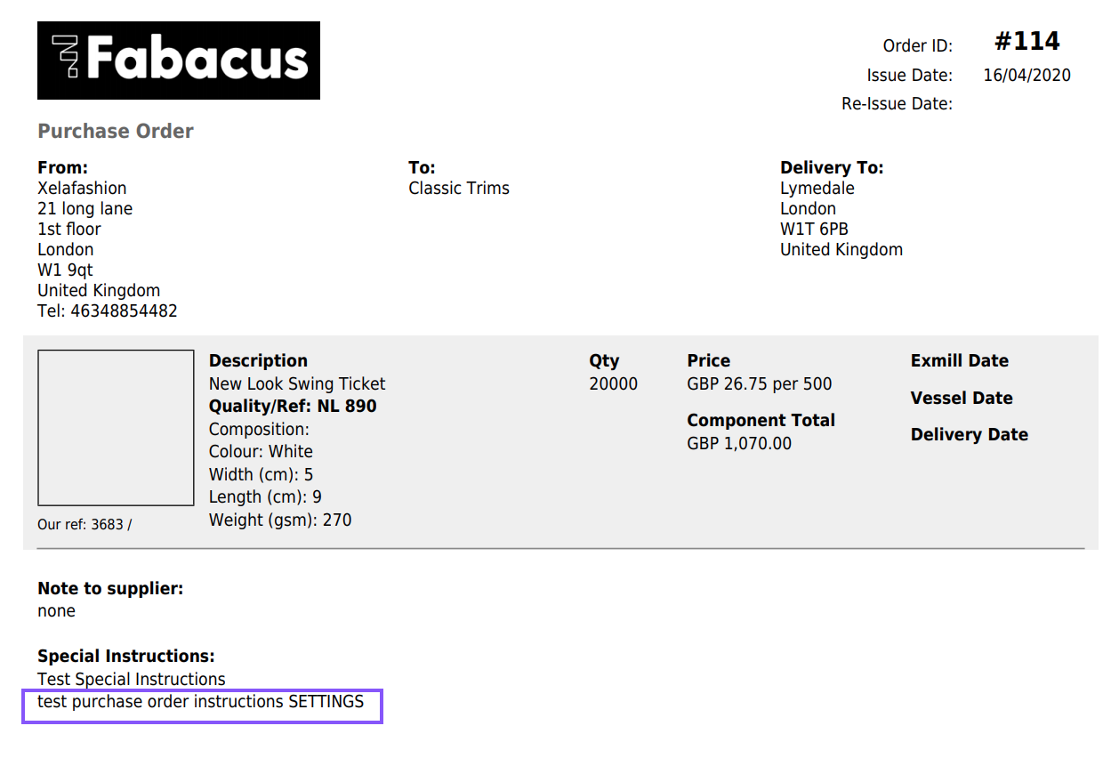Click the Re-Issue Date label

(897, 104)
